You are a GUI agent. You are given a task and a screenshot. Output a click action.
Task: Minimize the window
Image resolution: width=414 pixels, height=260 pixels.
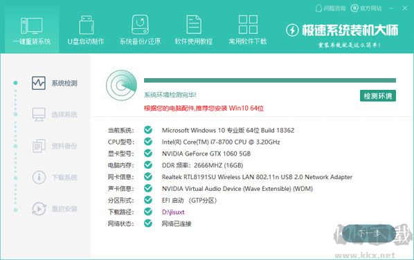392,8
